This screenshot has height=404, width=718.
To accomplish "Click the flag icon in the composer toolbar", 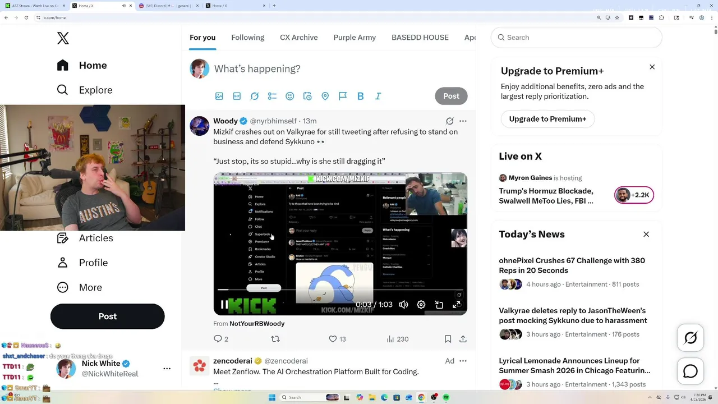I will pos(343,96).
